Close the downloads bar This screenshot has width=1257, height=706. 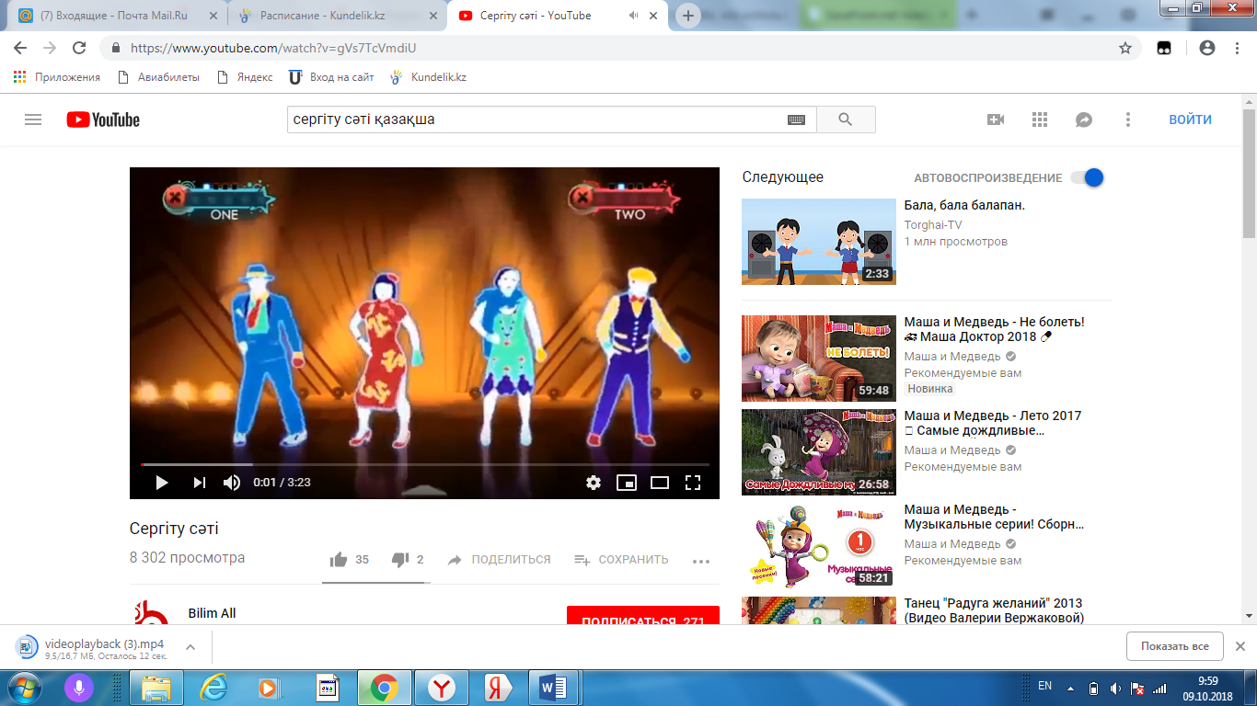(1240, 646)
